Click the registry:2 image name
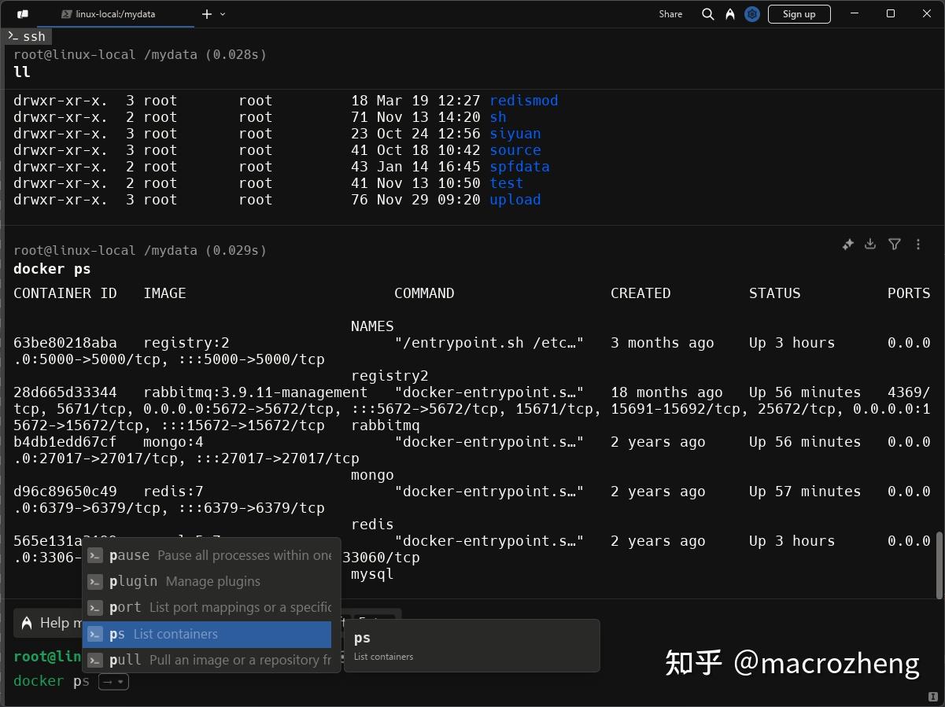 click(186, 343)
